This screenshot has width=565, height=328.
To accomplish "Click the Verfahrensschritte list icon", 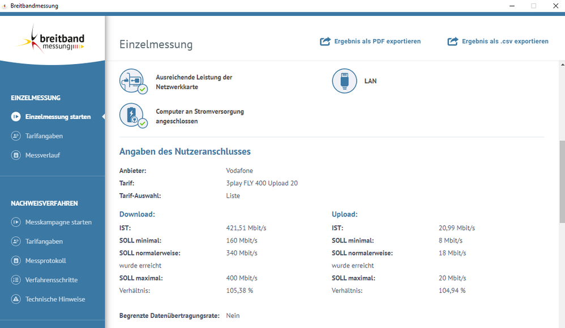I will [x=16, y=280].
